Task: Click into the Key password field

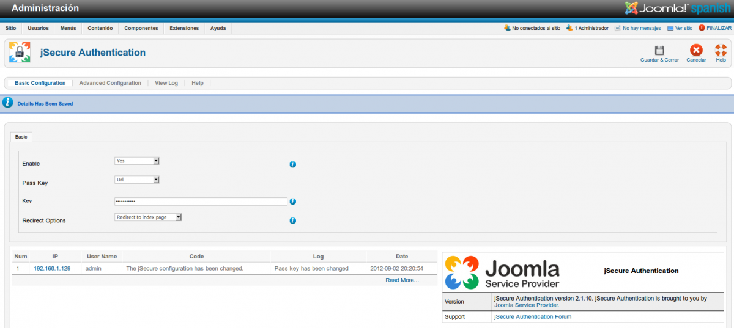Action: [x=201, y=202]
